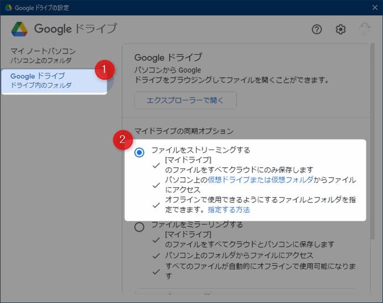Click the Drive icon in the title bar
This screenshot has width=383, height=303.
click(x=8, y=8)
